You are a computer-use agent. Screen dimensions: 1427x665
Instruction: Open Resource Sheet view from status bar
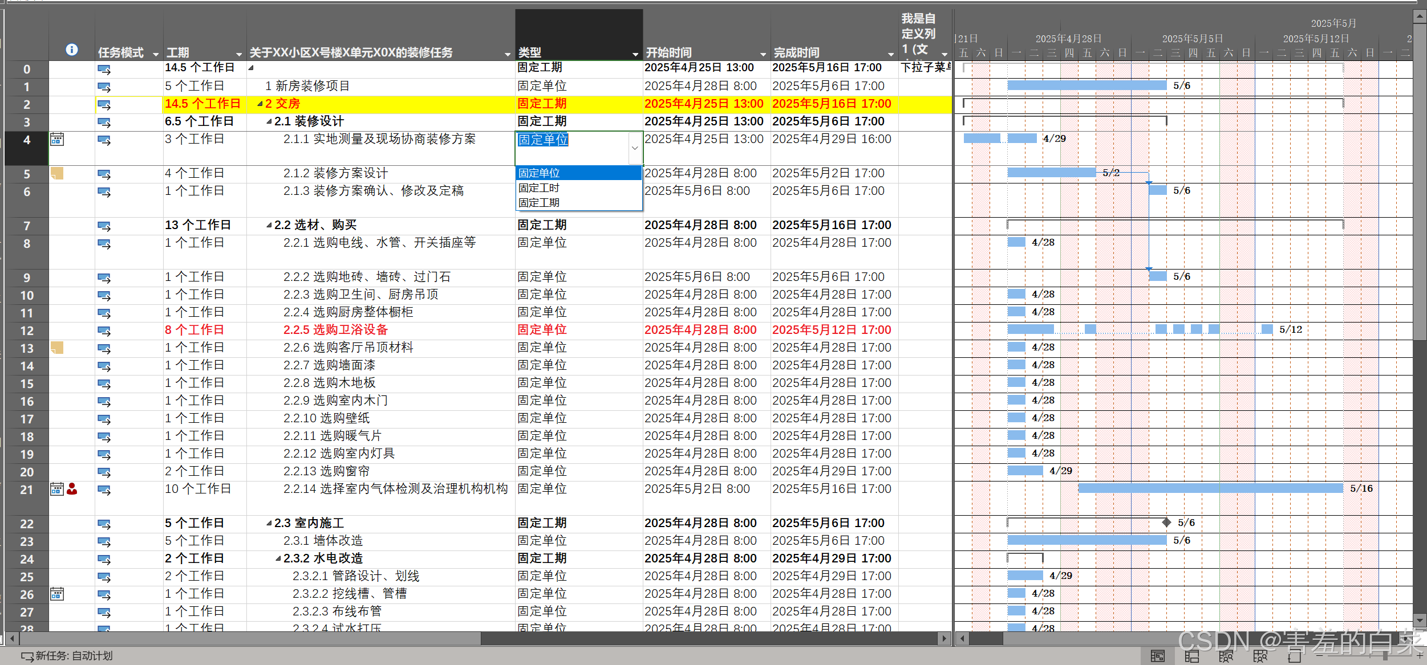click(x=1260, y=656)
